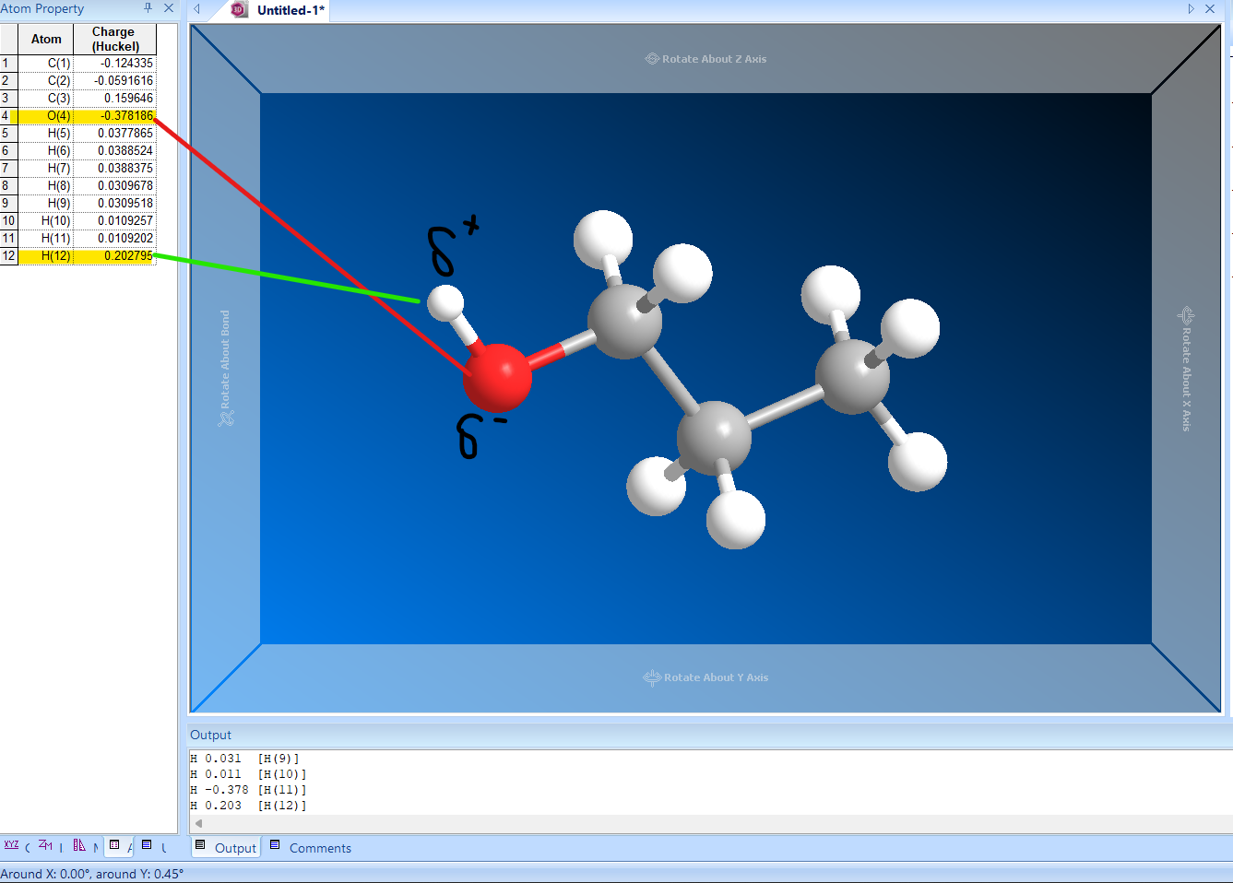
Task: Select the C(2) atom cell
Action: [x=46, y=81]
